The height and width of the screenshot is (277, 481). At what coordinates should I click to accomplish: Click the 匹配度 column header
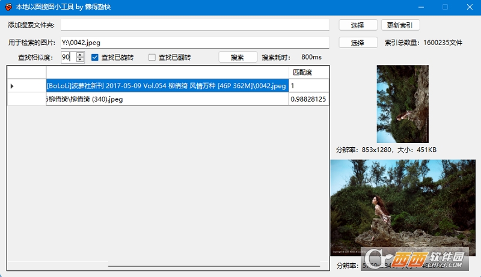[308, 72]
